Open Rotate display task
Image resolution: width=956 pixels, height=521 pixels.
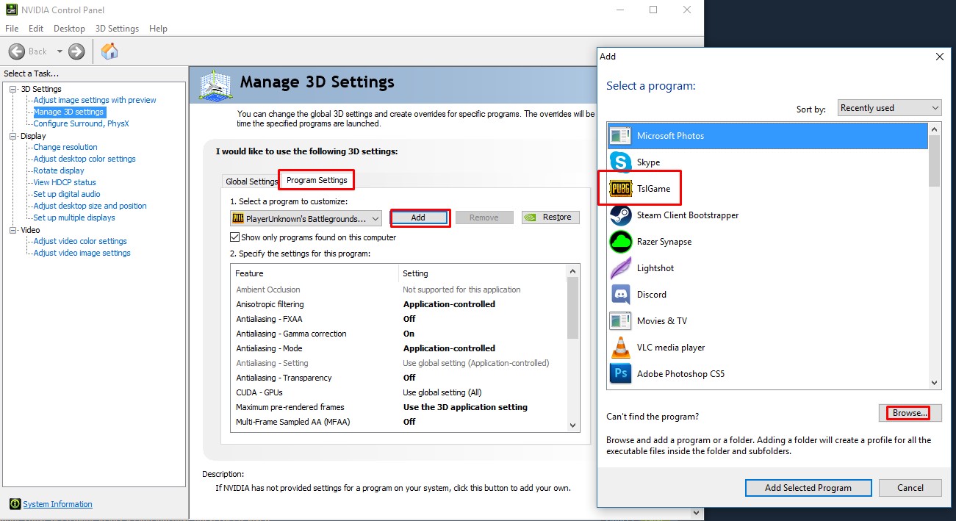(59, 170)
